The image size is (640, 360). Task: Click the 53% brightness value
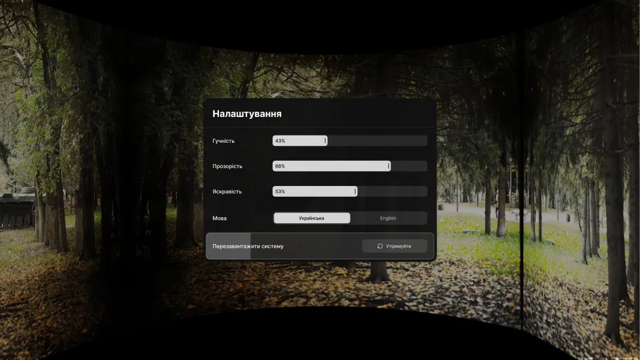[280, 191]
